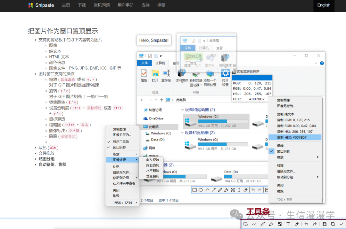Click the copy-to-clipboard icon beside save
Screen dimensions: 346x229
tap(333, 224)
